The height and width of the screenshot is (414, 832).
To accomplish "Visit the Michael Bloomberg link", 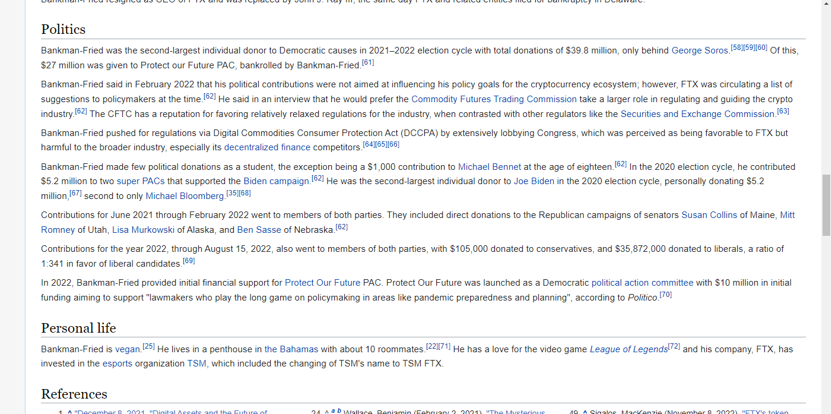I will 185,196.
